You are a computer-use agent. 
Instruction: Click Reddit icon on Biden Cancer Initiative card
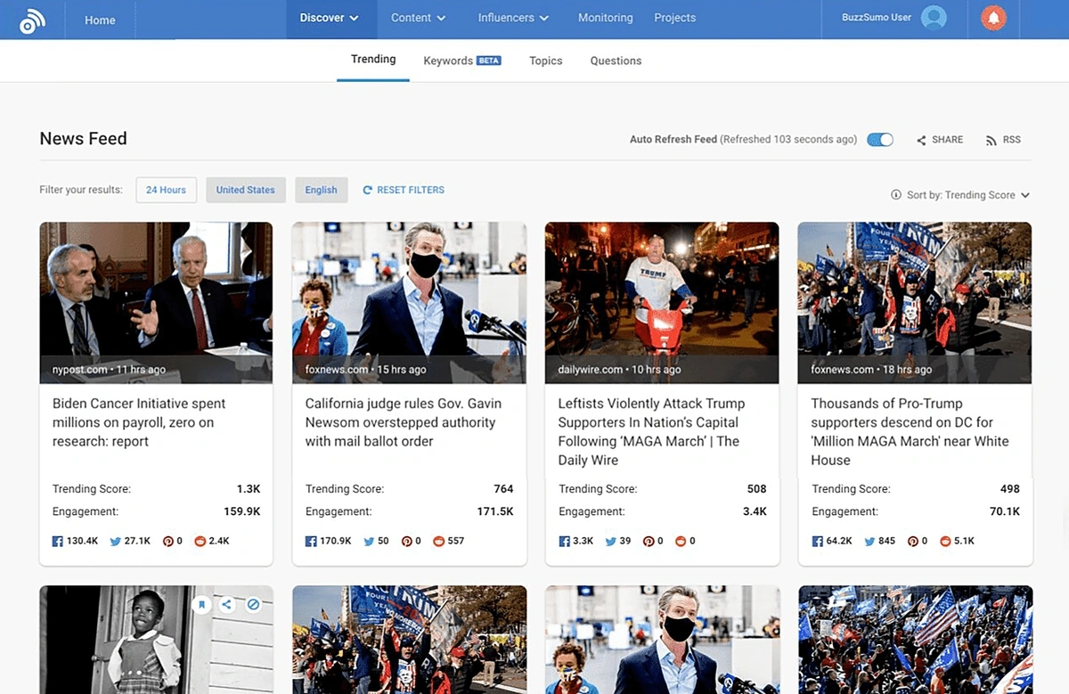(x=200, y=541)
